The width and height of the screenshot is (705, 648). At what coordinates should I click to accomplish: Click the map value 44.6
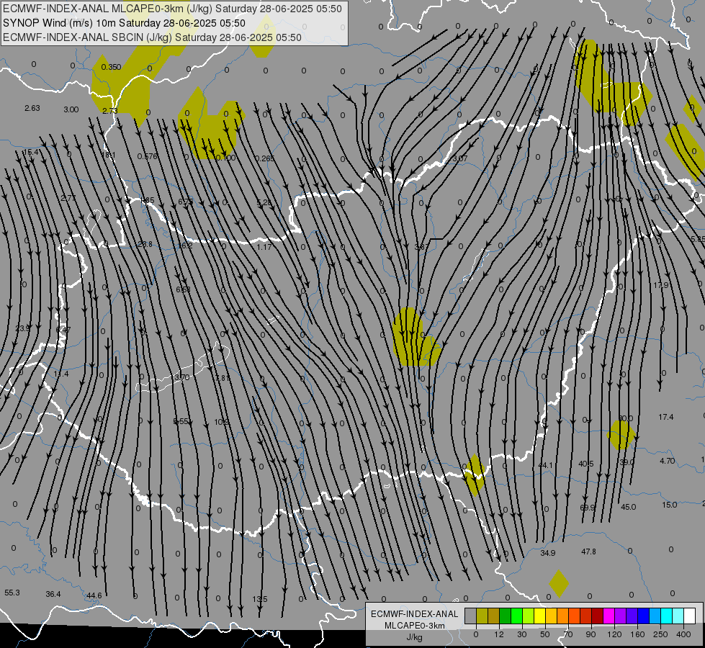coord(94,595)
